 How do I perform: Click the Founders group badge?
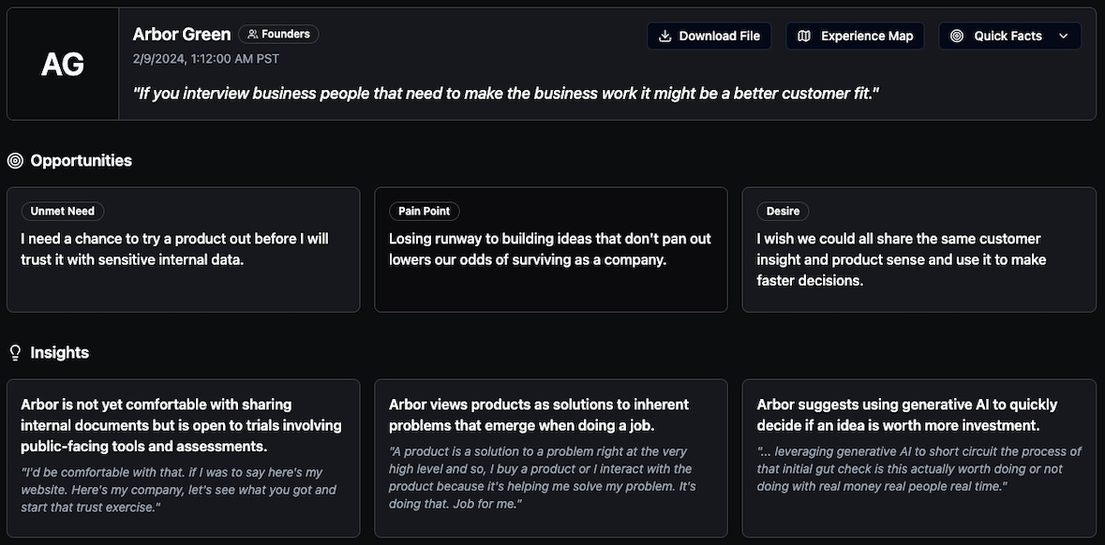[x=278, y=34]
